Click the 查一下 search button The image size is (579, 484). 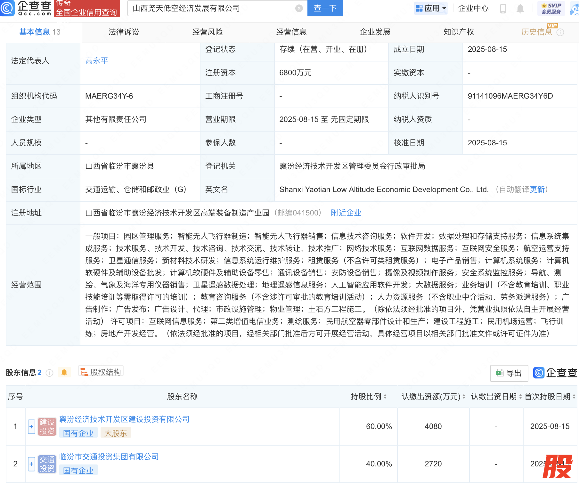click(325, 8)
